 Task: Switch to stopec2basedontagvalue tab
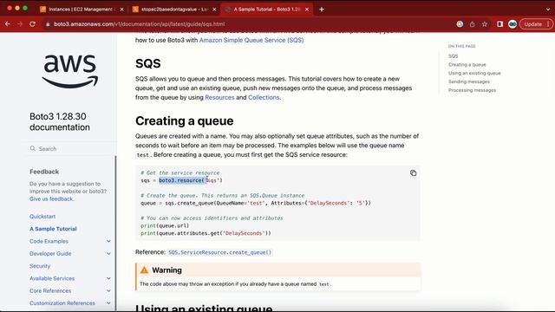175,10
